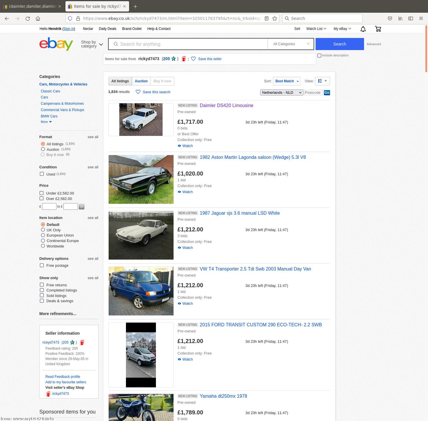
Task: Open the white Jaguar xjs thumbnail
Action: 141,235
